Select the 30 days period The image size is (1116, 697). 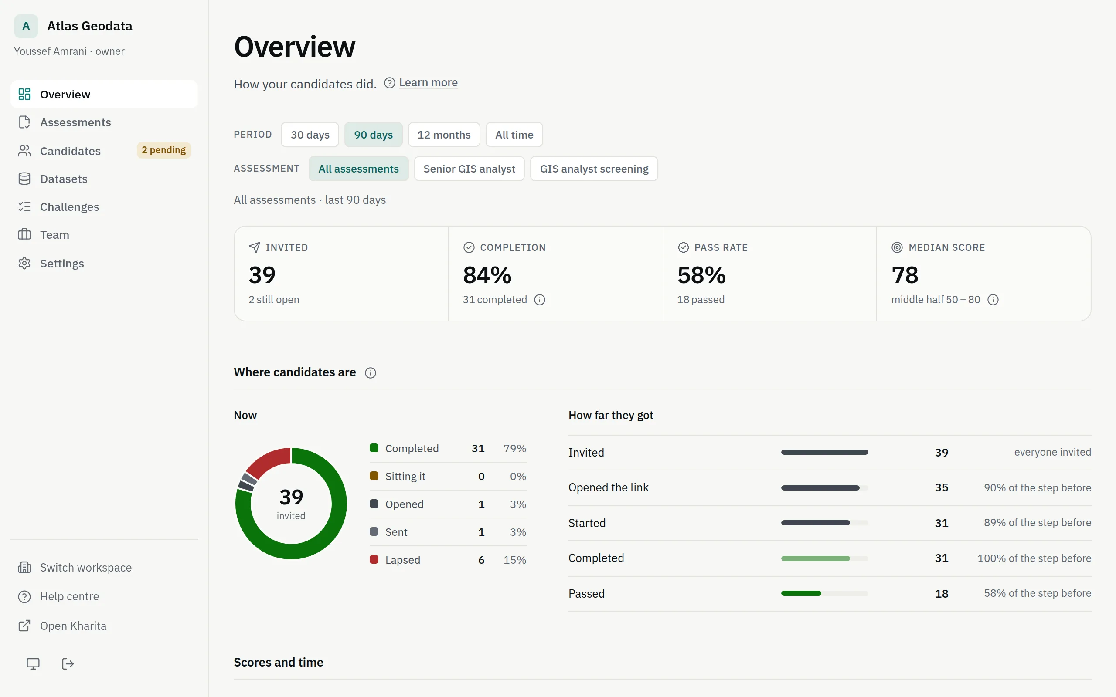(x=310, y=135)
